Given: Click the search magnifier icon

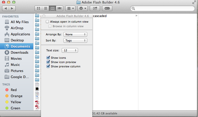Looking at the screenshot, I should 133,8.
